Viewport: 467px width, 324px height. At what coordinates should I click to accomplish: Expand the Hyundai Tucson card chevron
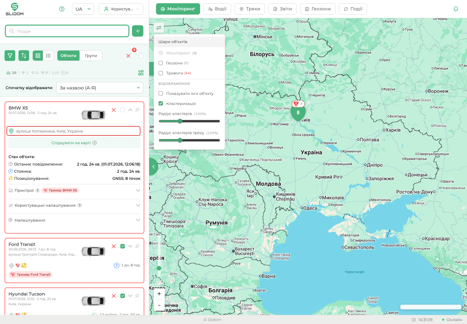click(x=130, y=296)
